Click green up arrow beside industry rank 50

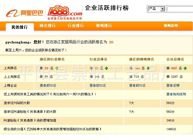click(x=106, y=68)
